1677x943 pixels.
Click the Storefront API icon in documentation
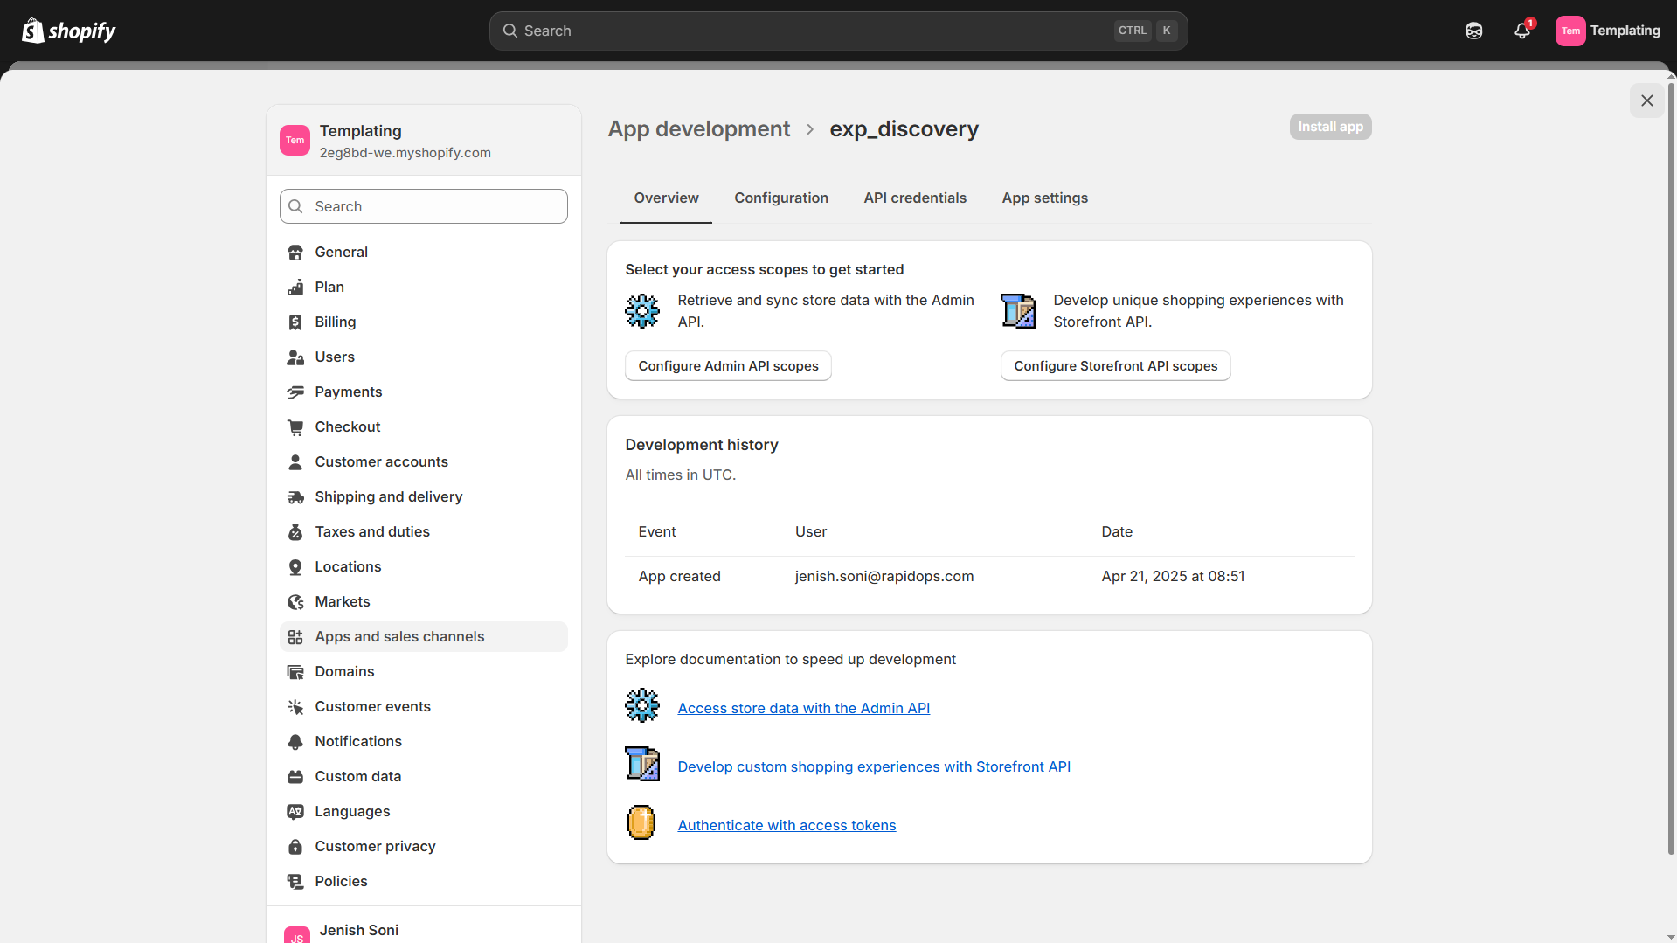pyautogui.click(x=642, y=764)
